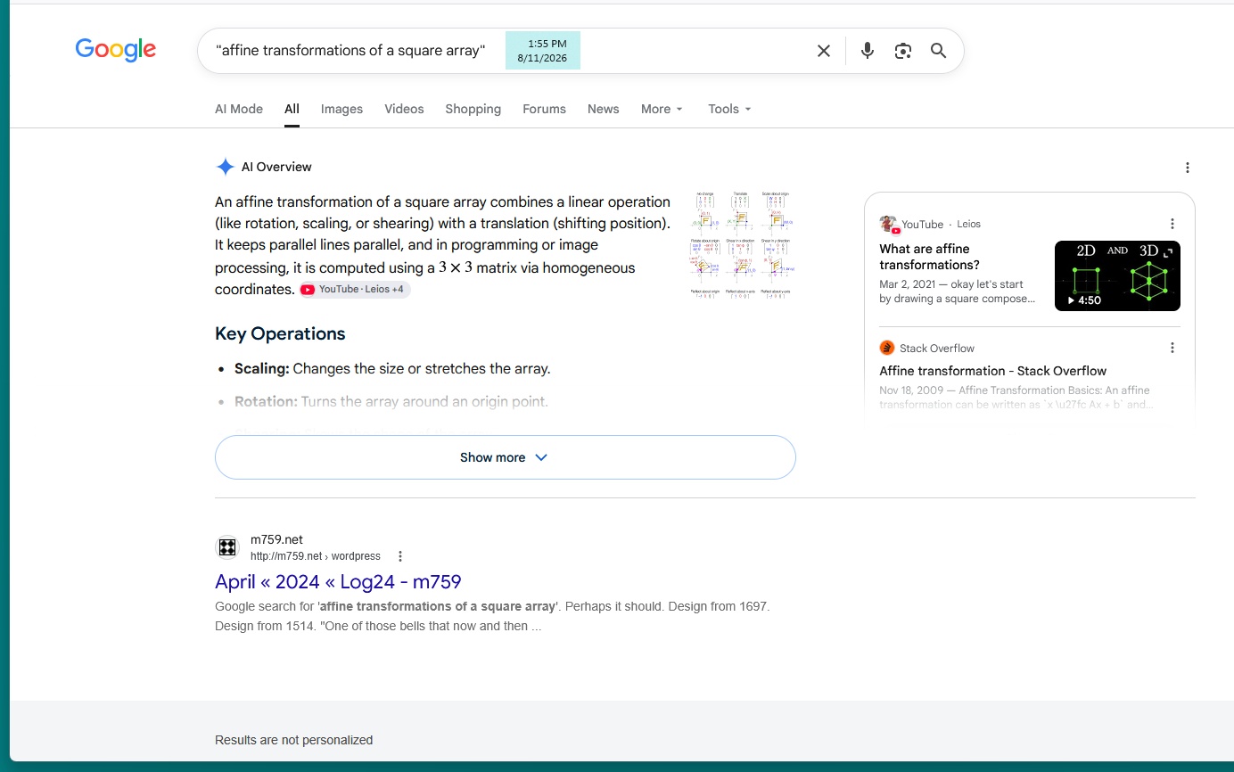Image resolution: width=1234 pixels, height=772 pixels.
Task: Click the Stack Overflow source icon
Action: pyautogui.click(x=887, y=348)
